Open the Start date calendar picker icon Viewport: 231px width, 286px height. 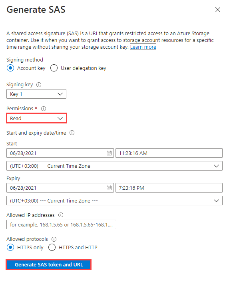[109, 153]
